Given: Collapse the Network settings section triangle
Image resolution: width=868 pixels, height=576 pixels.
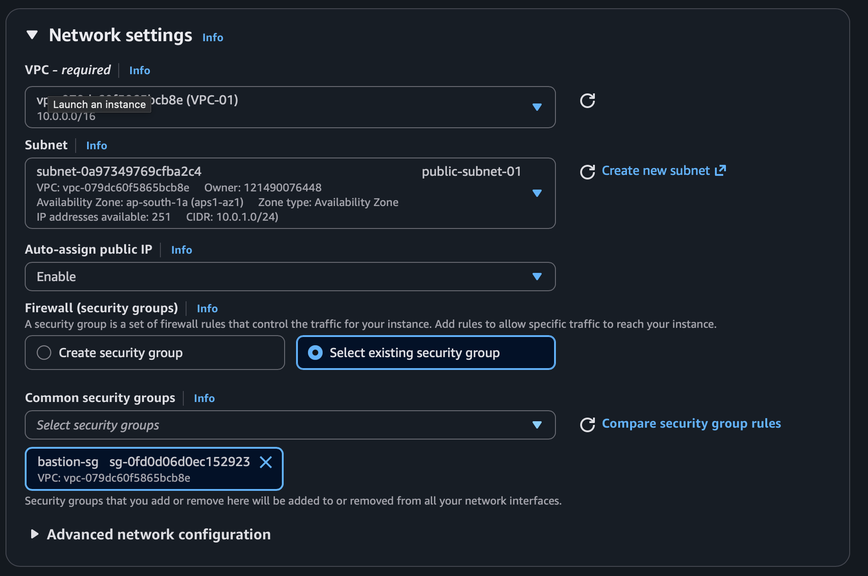Looking at the screenshot, I should click(x=32, y=35).
